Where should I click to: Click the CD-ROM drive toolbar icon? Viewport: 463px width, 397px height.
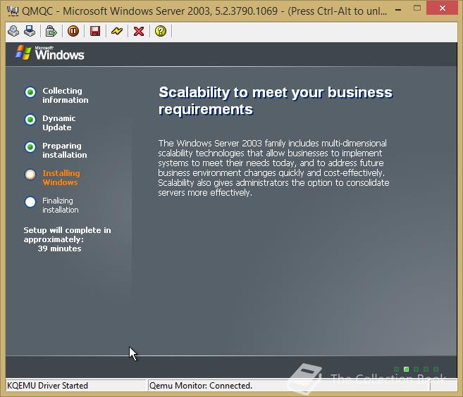click(13, 31)
